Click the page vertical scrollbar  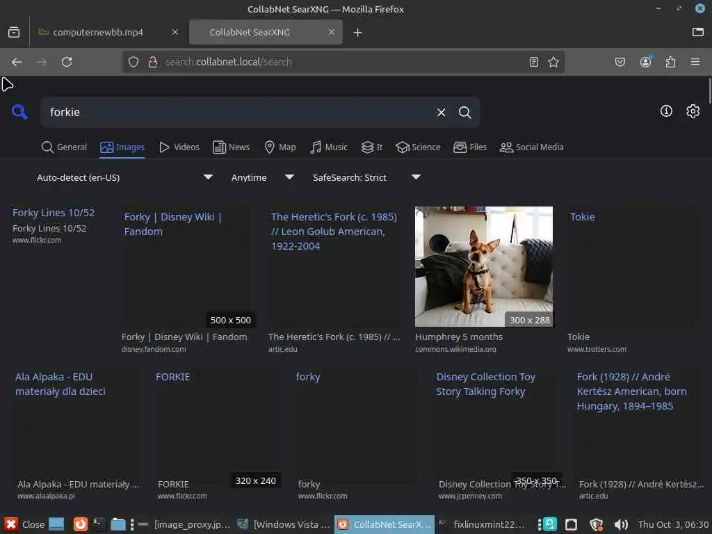pos(709,91)
